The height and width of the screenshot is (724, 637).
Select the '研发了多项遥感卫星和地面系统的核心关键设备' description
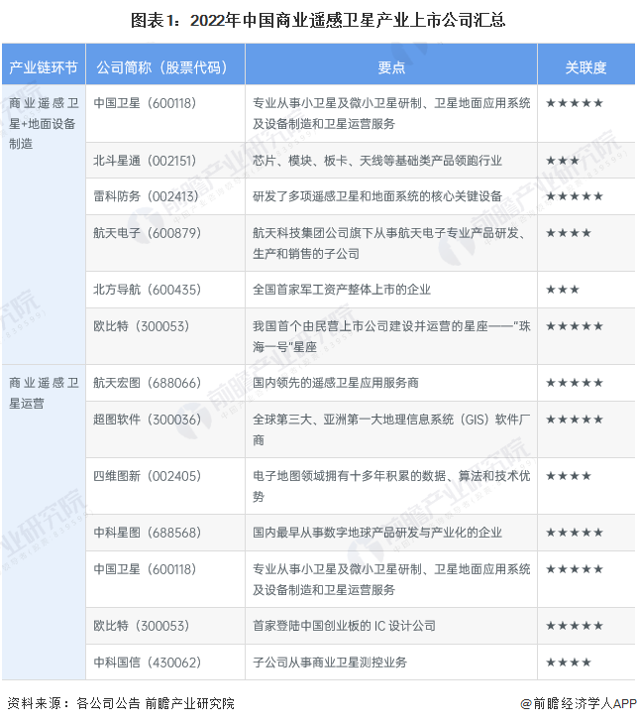click(x=376, y=196)
